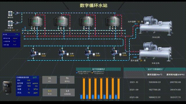Open the 近3个月数据统计 panel header

(155, 69)
